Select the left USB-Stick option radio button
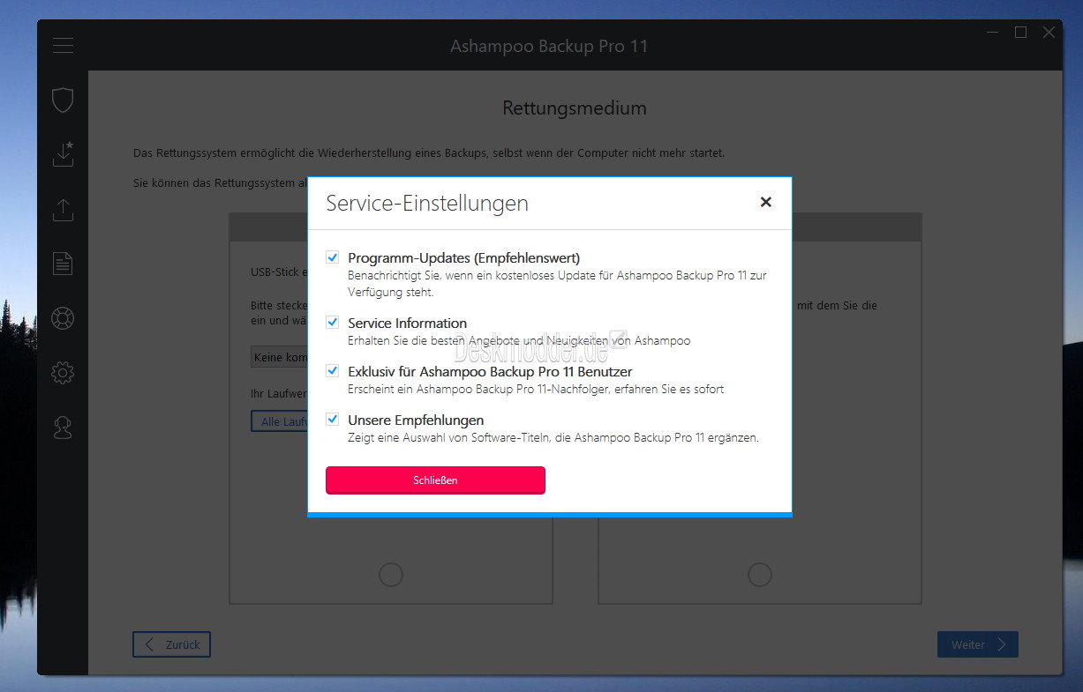This screenshot has width=1083, height=692. click(391, 575)
